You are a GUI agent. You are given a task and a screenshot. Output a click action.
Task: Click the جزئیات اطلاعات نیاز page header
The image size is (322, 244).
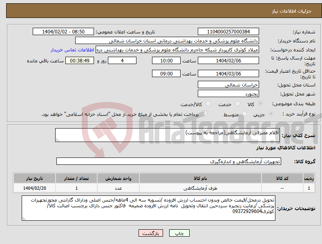click(292, 11)
